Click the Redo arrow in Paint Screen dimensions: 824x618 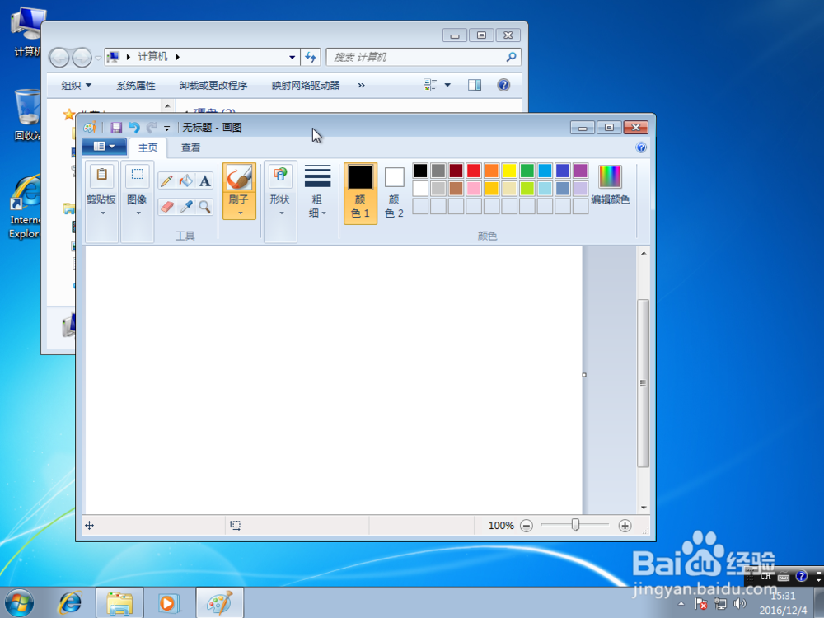click(152, 127)
